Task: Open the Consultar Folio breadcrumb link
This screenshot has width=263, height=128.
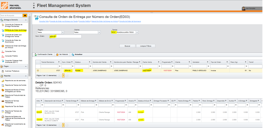Action: point(44,22)
